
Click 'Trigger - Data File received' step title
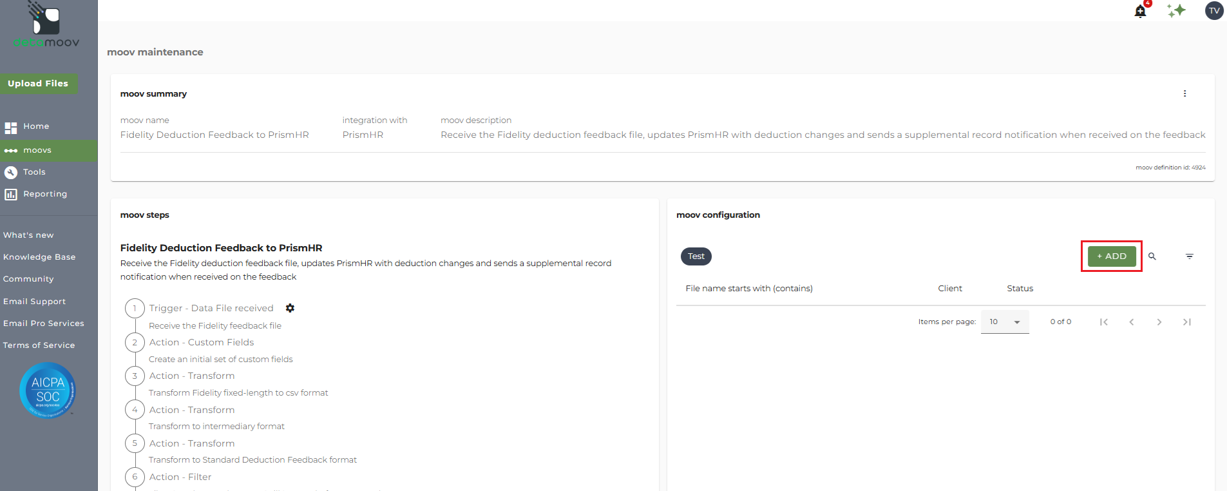tap(211, 308)
